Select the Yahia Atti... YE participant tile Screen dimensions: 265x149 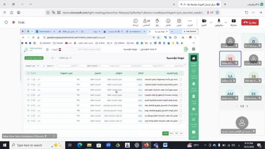[230, 59]
